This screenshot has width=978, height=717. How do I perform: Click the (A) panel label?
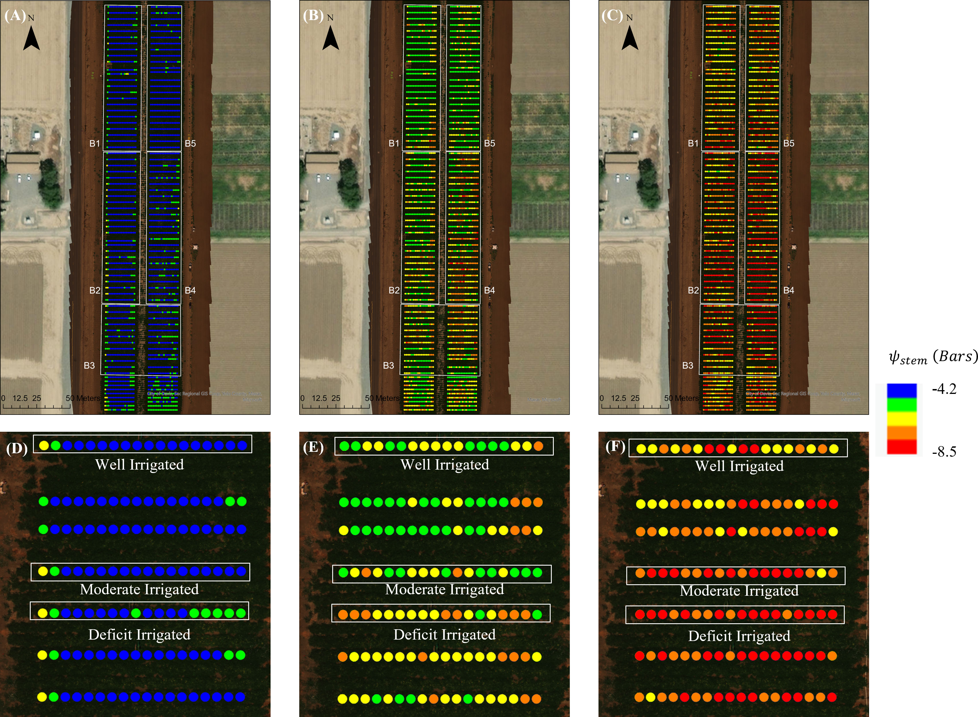[15, 16]
